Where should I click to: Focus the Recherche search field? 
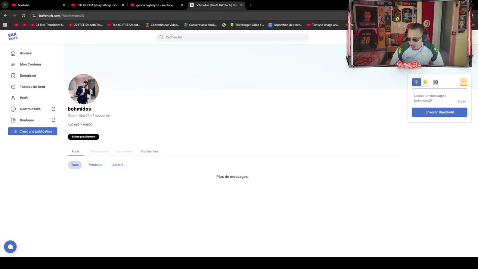[233, 37]
